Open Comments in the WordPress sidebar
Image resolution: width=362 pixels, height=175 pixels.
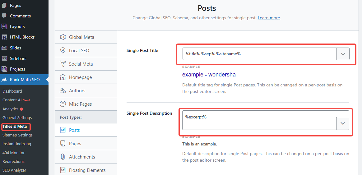tap(20, 16)
